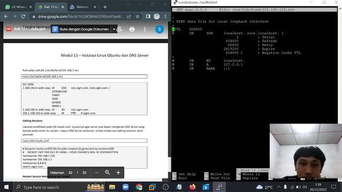Click PuTTY window title icon
The image size is (342, 192).
click(175, 2)
